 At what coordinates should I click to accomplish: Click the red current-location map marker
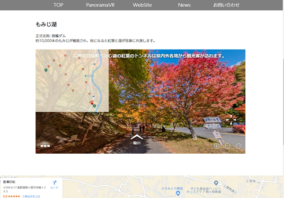pyautogui.click(x=91, y=102)
